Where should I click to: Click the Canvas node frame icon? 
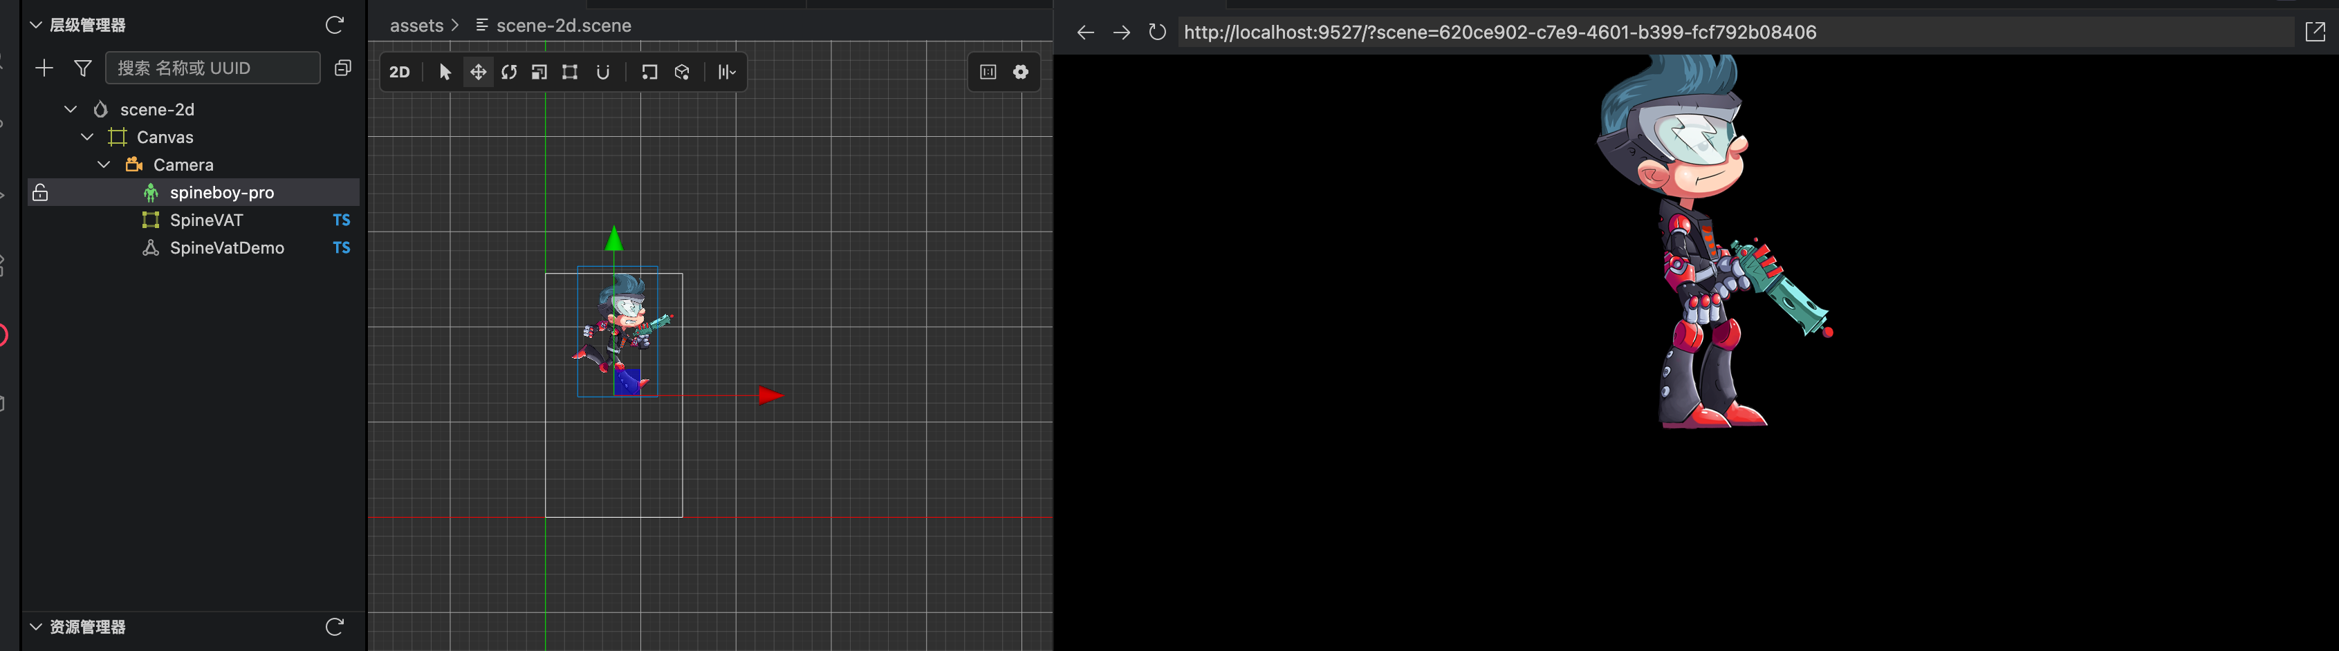117,137
